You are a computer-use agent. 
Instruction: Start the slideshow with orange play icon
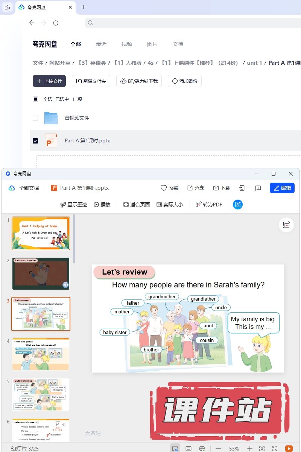(289, 448)
